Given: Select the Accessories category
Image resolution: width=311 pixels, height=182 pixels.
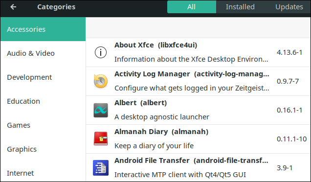Looking at the screenshot, I should [x=43, y=29].
